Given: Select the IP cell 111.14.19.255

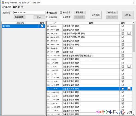Looking at the screenshot, I should [55, 85].
